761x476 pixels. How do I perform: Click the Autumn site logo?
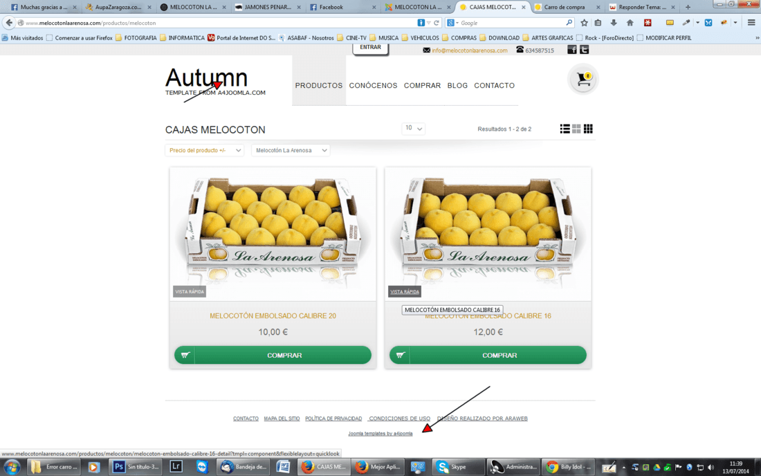point(215,81)
